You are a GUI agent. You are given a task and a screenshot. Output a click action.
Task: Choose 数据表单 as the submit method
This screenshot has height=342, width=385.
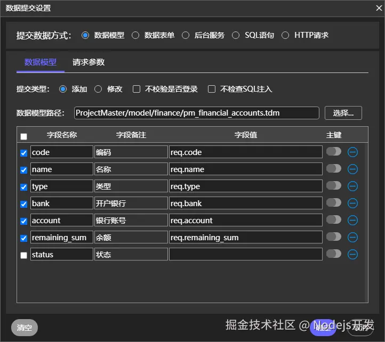[135, 35]
